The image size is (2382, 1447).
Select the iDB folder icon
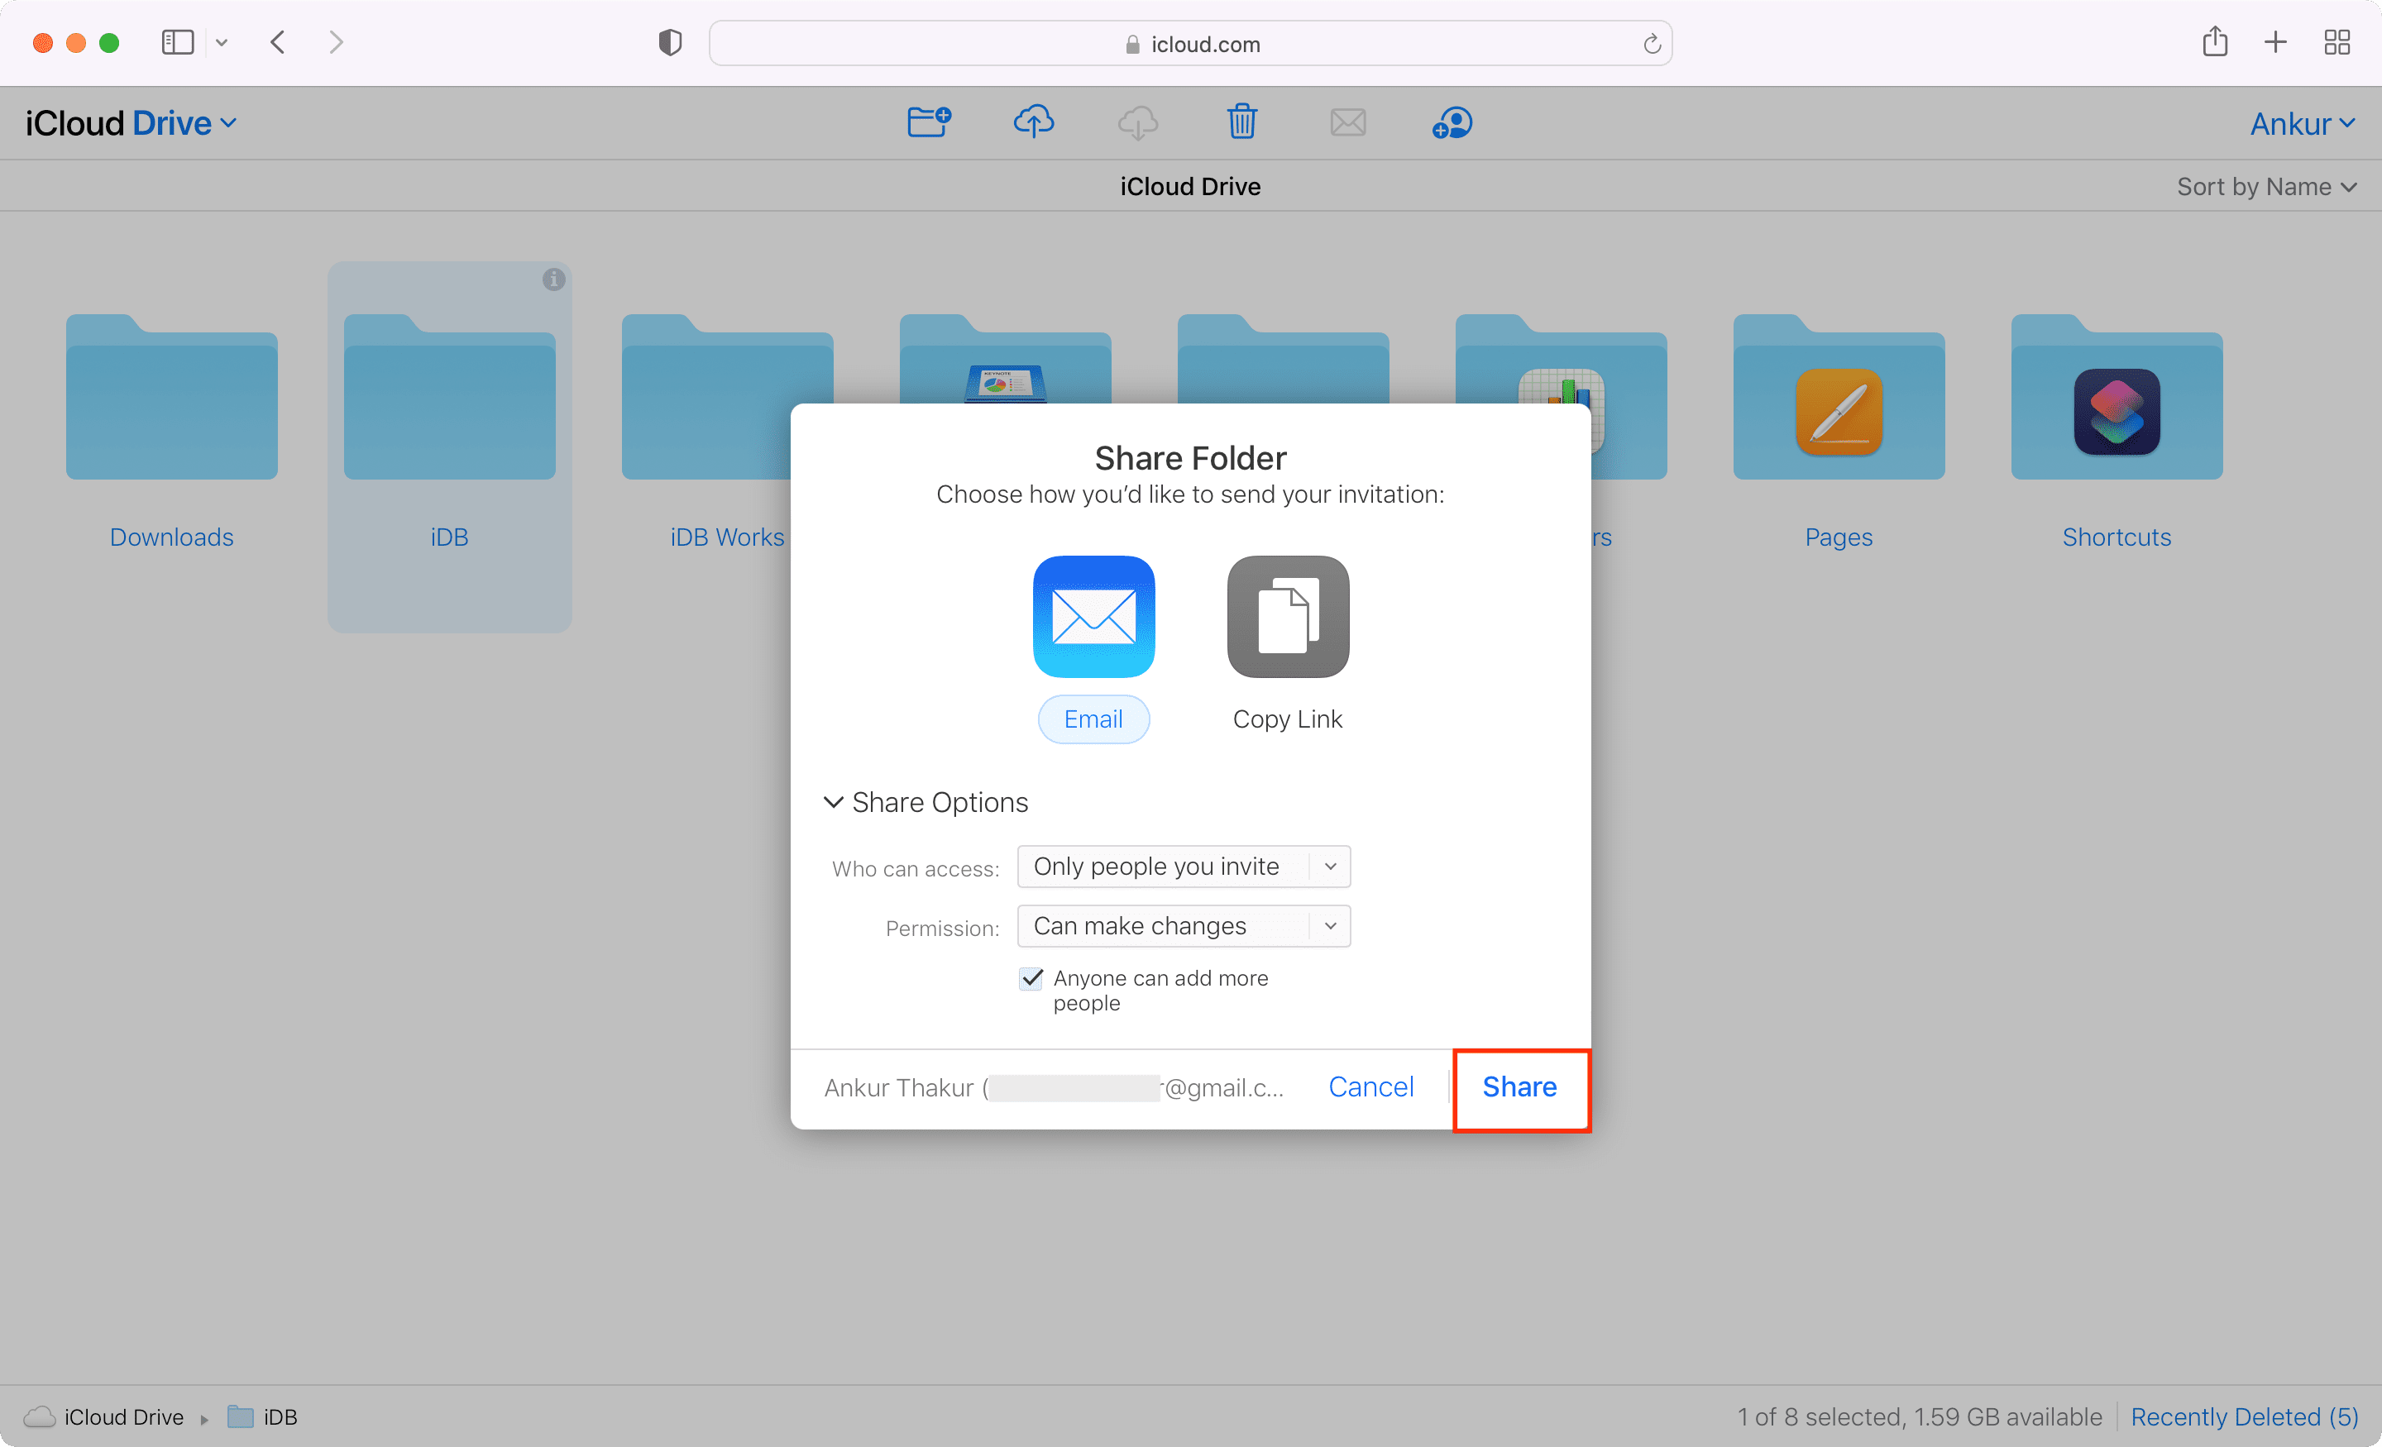coord(450,396)
